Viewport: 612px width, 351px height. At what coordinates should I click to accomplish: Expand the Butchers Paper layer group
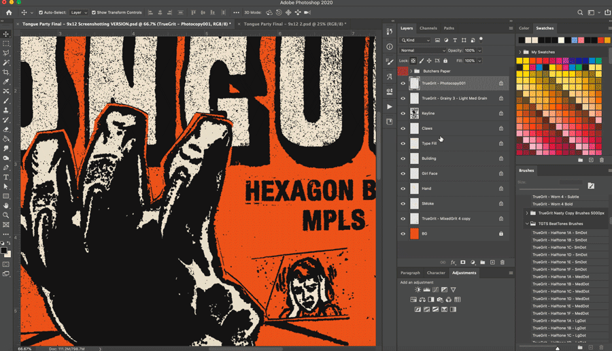click(410, 71)
